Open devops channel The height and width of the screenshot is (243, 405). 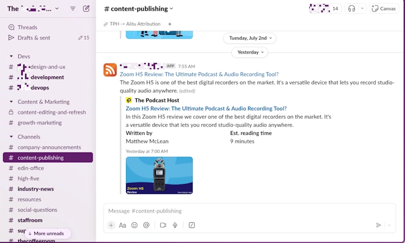click(48, 87)
